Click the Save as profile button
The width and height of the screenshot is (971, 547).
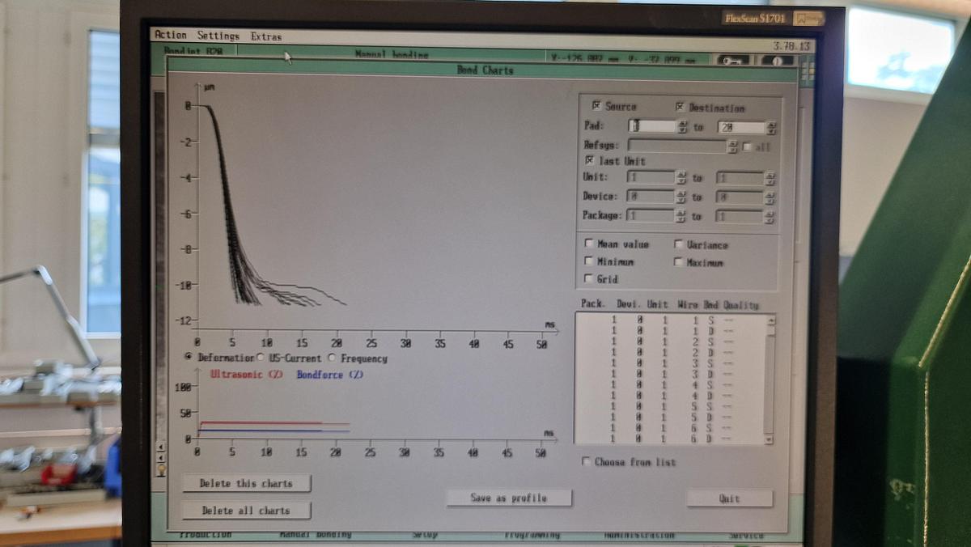click(509, 498)
